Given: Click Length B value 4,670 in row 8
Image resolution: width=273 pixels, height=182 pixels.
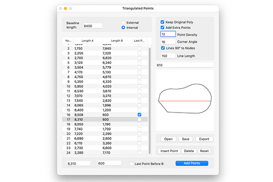Looking at the screenshot, I should click(x=107, y=77).
